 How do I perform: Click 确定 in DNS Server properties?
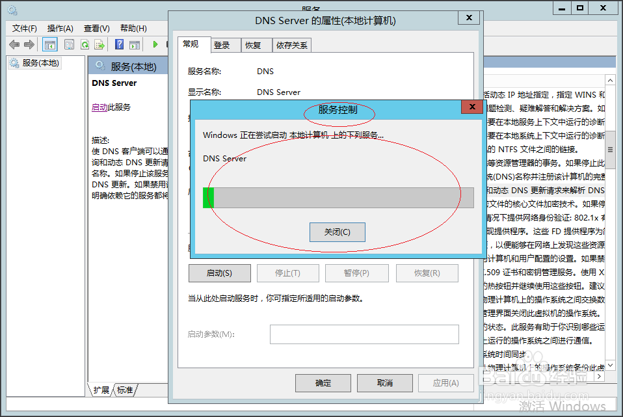(323, 383)
